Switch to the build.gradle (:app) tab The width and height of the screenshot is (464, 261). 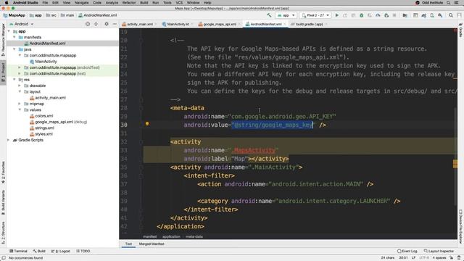[309, 24]
